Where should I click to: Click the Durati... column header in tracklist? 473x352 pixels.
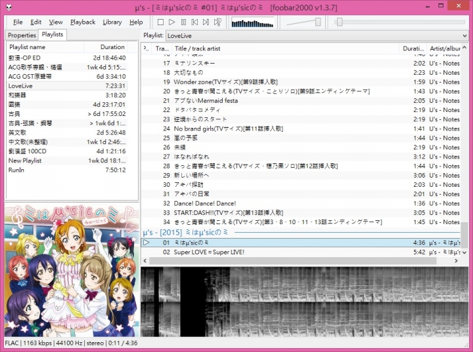coord(413,49)
